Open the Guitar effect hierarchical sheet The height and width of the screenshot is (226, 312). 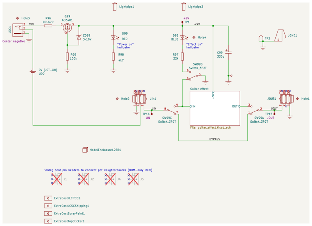(x=215, y=108)
